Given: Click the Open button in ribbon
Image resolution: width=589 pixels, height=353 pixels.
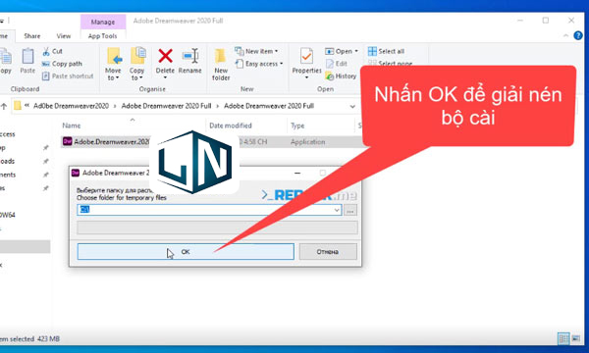Looking at the screenshot, I should pyautogui.click(x=341, y=51).
